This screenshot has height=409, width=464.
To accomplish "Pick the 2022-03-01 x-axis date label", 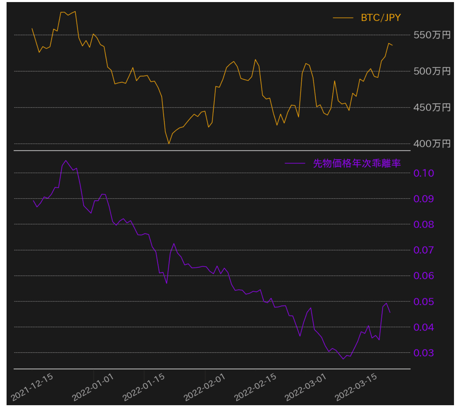I will coord(306,387).
